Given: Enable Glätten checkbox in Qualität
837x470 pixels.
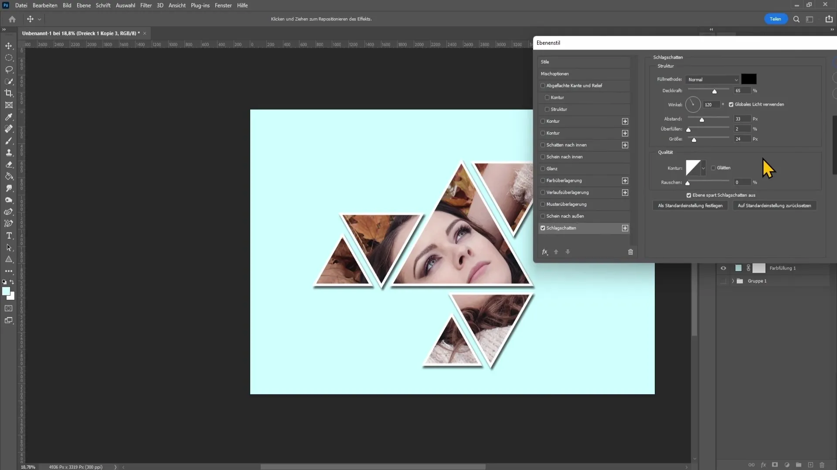Looking at the screenshot, I should [713, 168].
